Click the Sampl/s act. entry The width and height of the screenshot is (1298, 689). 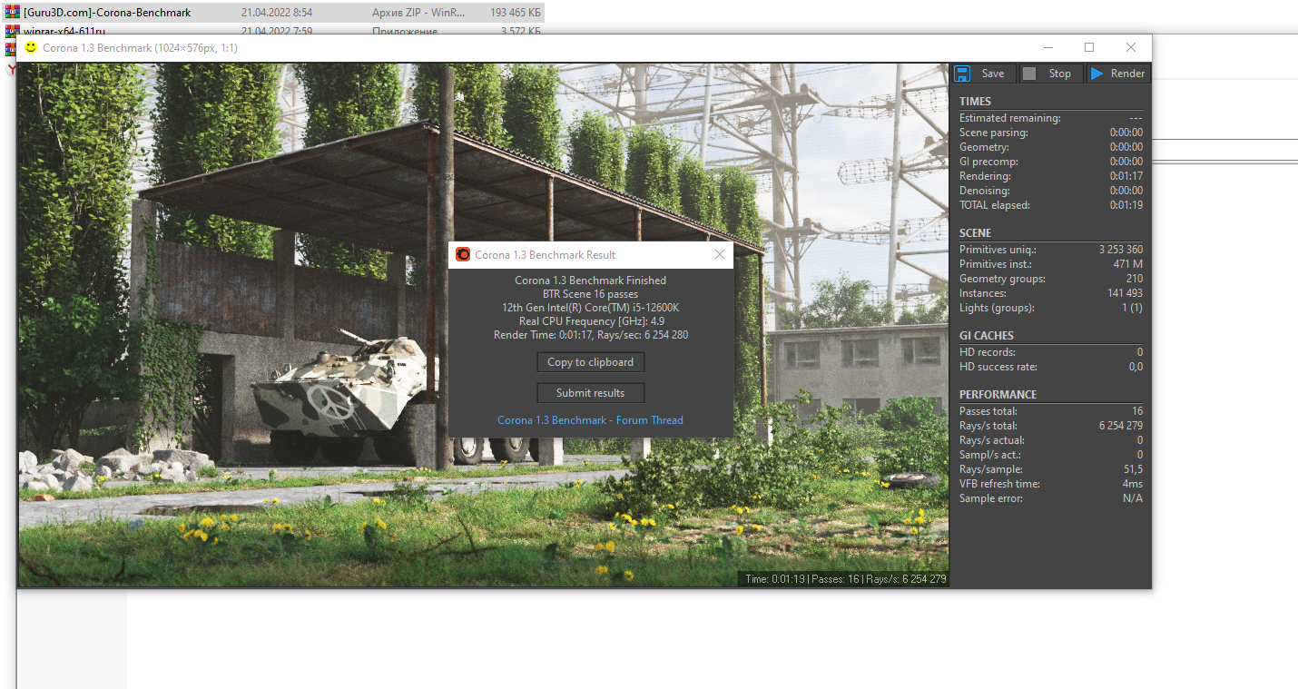1051,455
